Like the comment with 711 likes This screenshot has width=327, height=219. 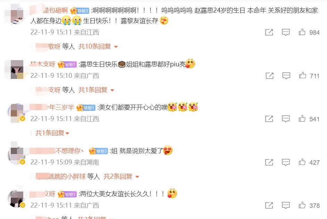click(303, 75)
